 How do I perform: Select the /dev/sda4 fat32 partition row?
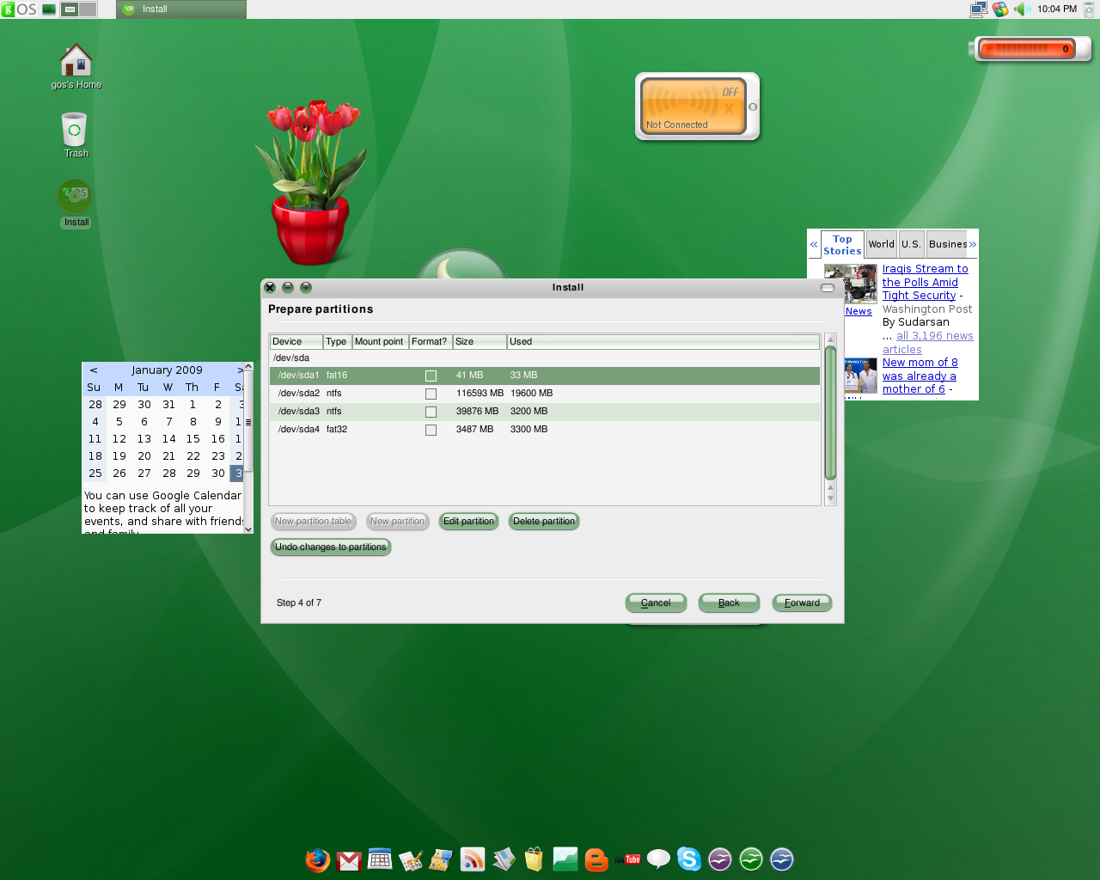point(545,430)
